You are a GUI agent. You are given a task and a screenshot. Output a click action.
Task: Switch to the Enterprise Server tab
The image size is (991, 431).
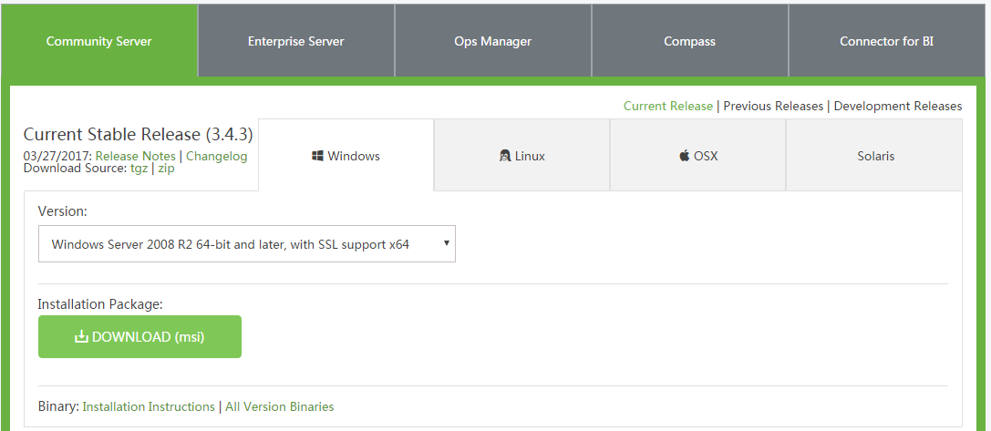295,42
